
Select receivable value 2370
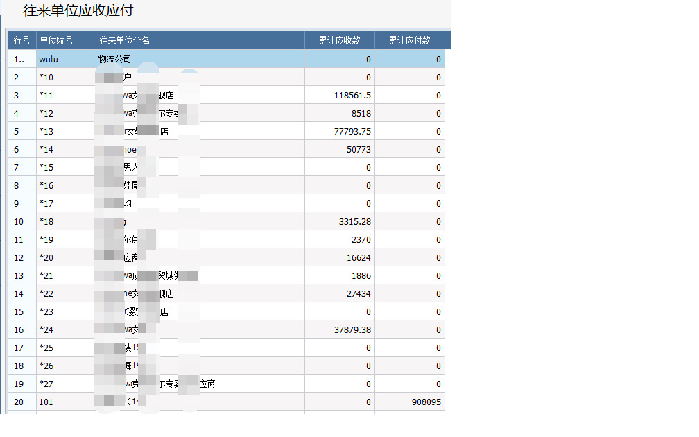[x=340, y=240]
